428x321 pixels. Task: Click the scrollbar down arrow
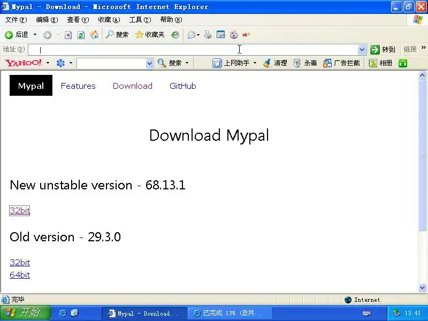point(422,287)
